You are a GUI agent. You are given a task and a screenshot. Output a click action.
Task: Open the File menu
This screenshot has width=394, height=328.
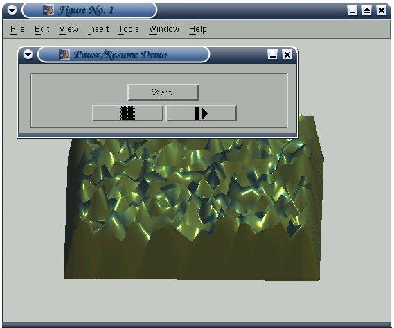pyautogui.click(x=17, y=29)
